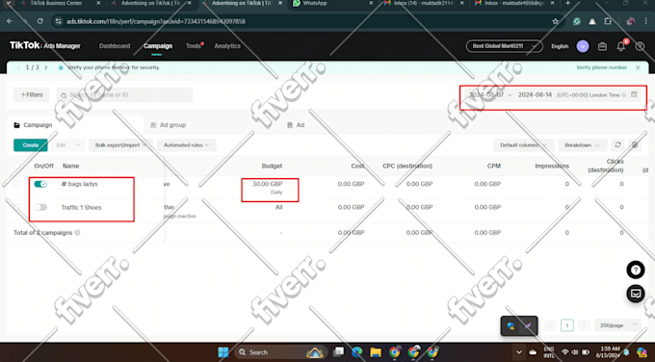Reload the page in browser

click(x=40, y=21)
